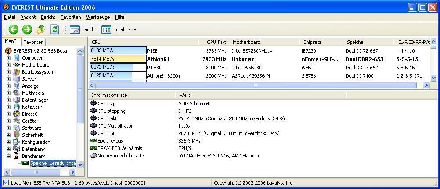Viewport: 440px width, 189px height.
Task: Sort by Motherboard column header
Action: [x=264, y=42]
